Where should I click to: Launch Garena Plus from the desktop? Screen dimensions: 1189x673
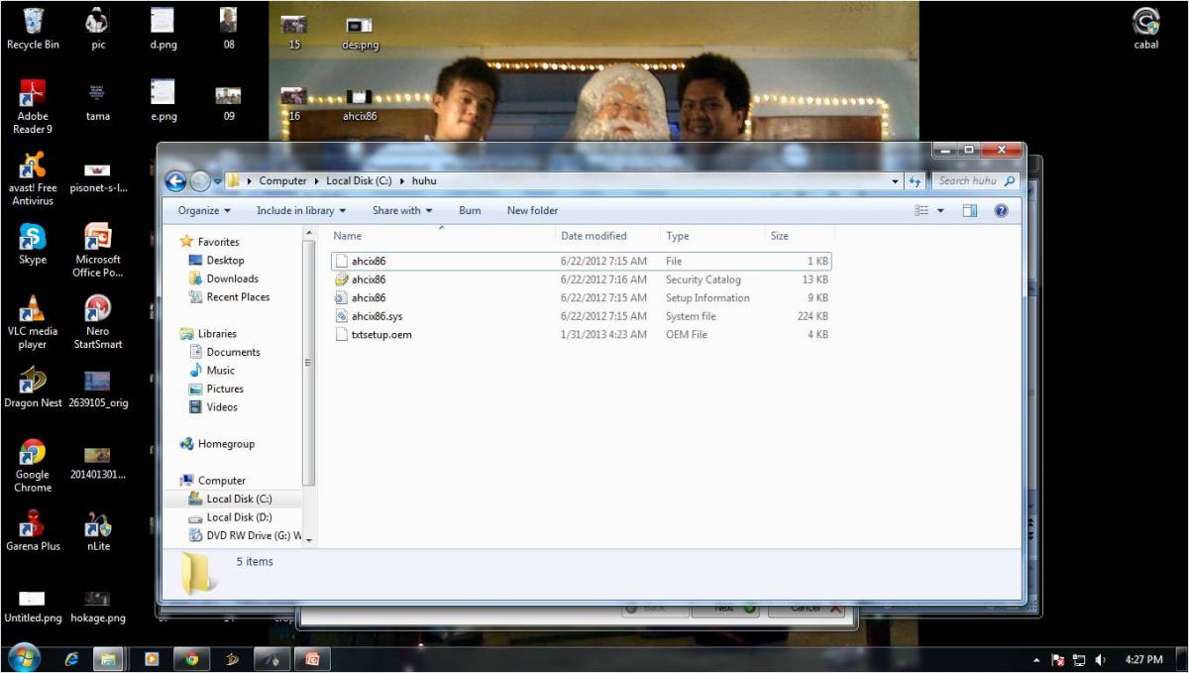click(33, 530)
